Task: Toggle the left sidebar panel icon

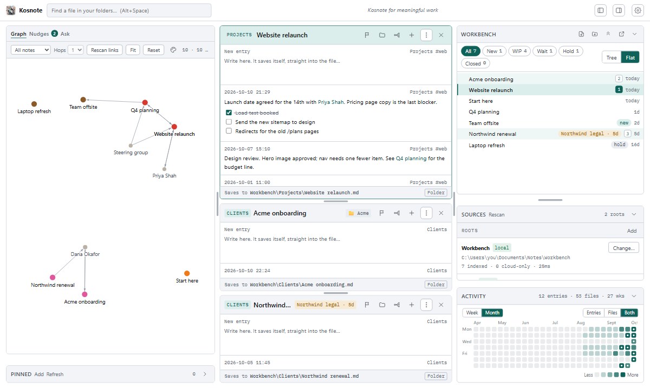Action: [600, 10]
